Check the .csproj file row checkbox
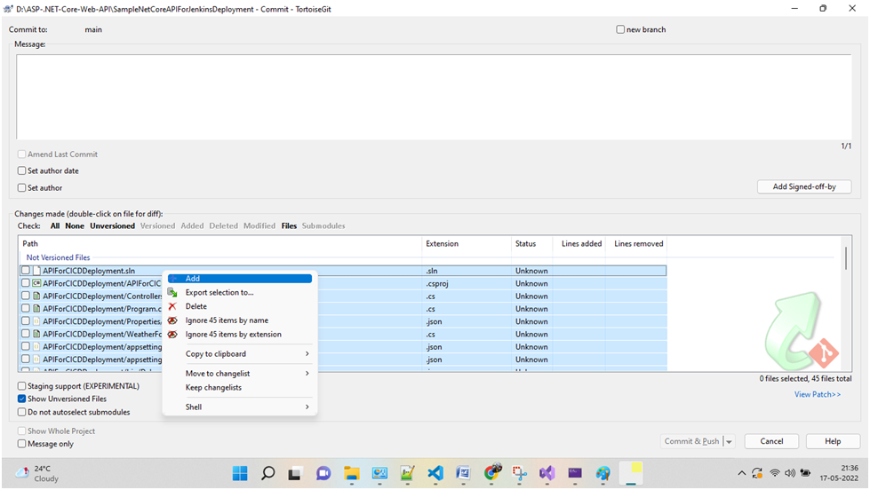 [26, 283]
